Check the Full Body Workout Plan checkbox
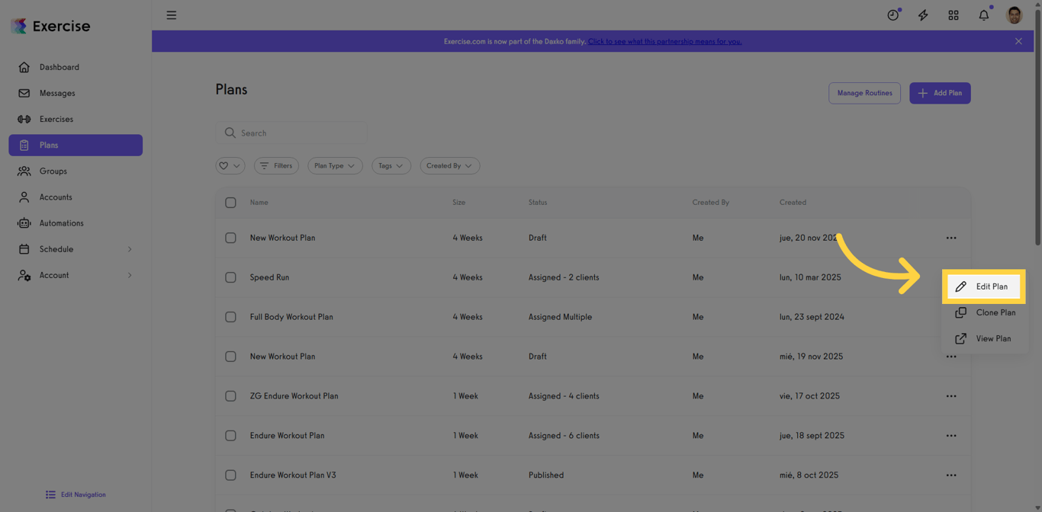The width and height of the screenshot is (1042, 512). click(230, 317)
